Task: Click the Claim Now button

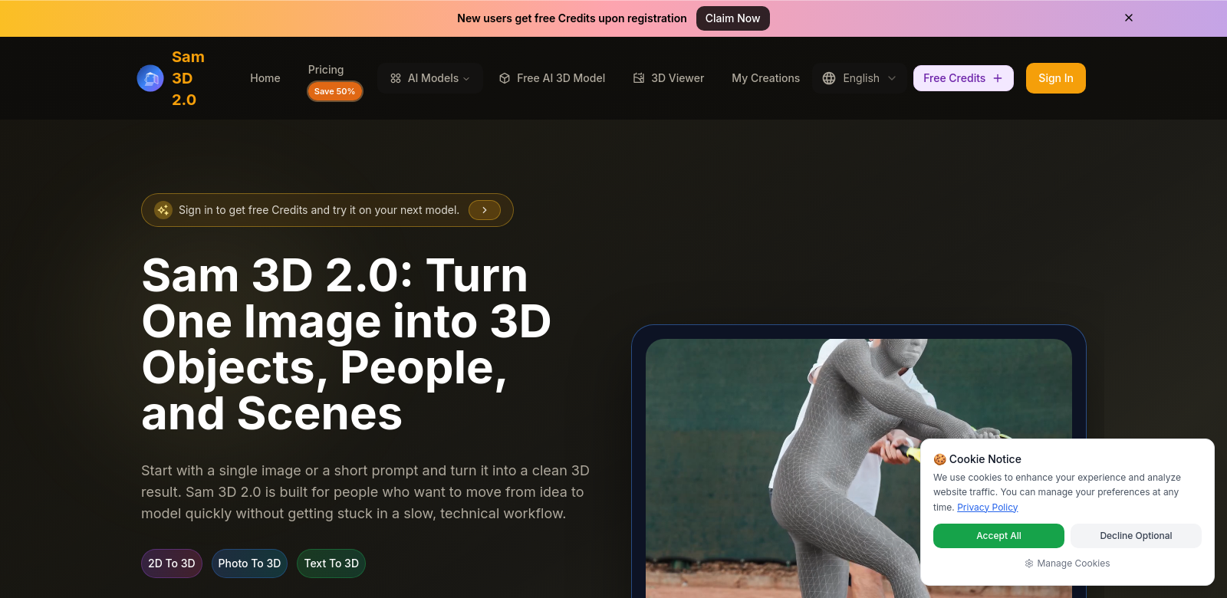Action: pos(733,18)
